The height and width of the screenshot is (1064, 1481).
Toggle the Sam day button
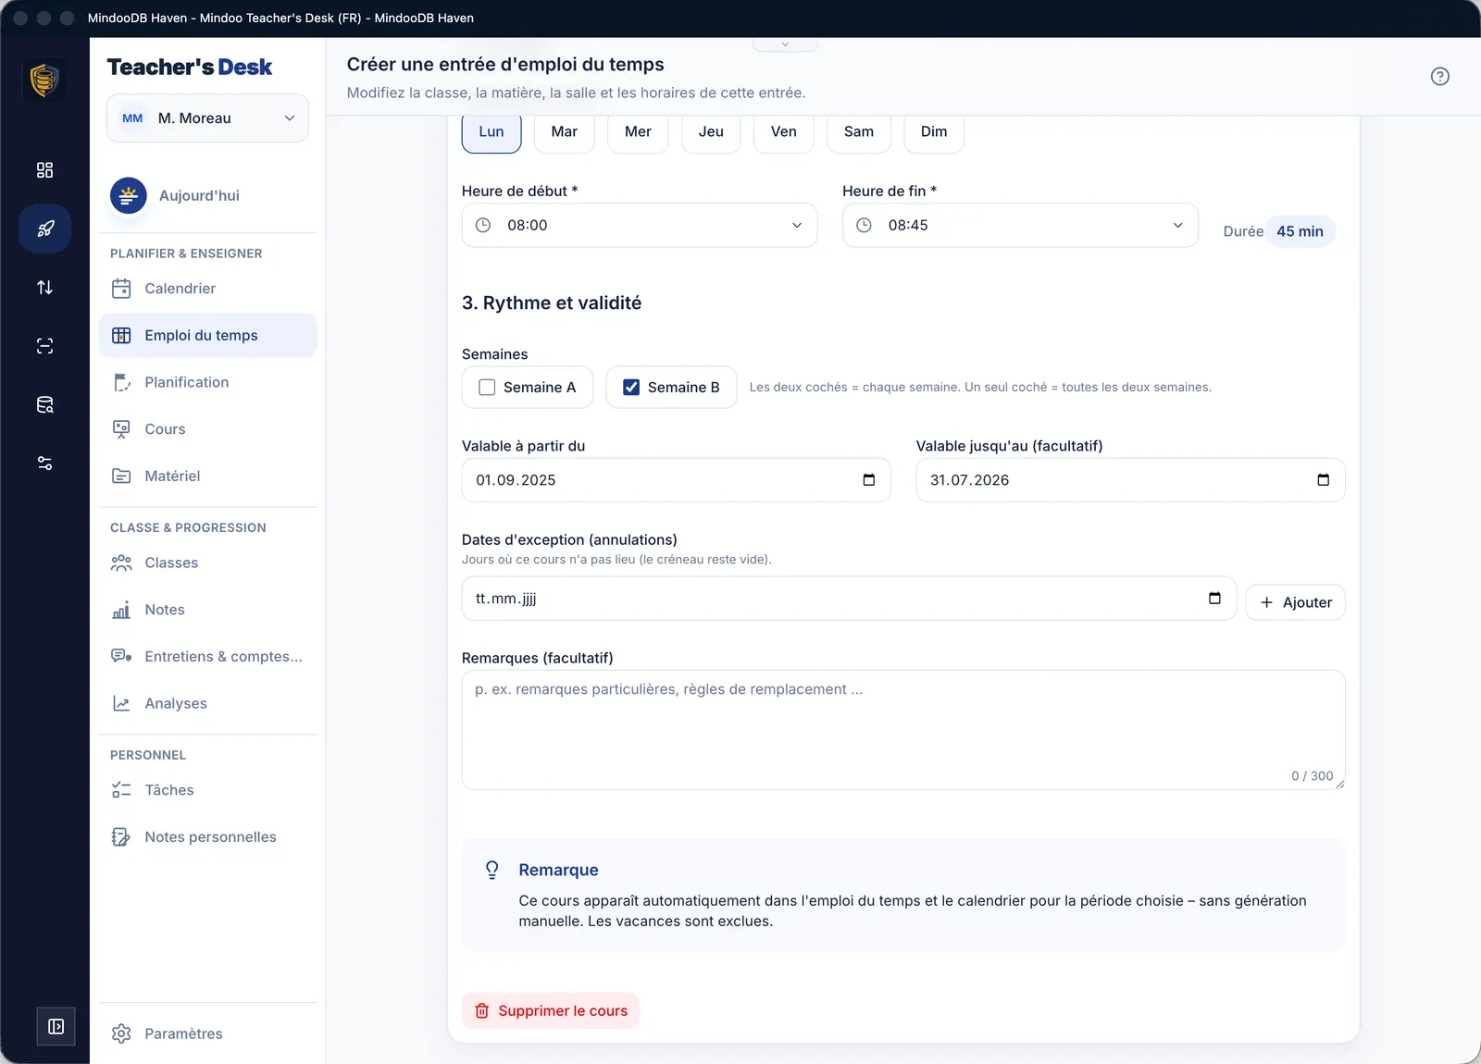(859, 131)
